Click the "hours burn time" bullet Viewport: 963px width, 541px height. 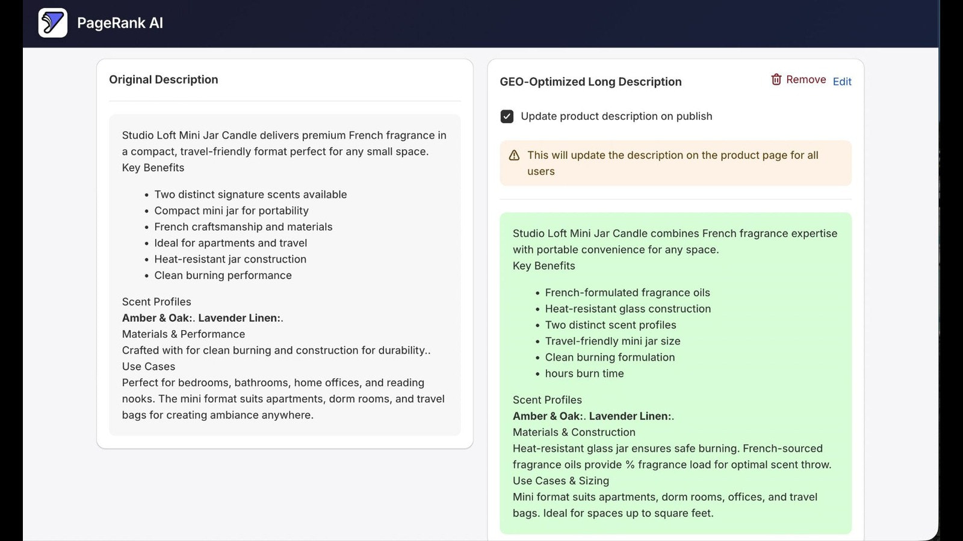[x=584, y=373]
